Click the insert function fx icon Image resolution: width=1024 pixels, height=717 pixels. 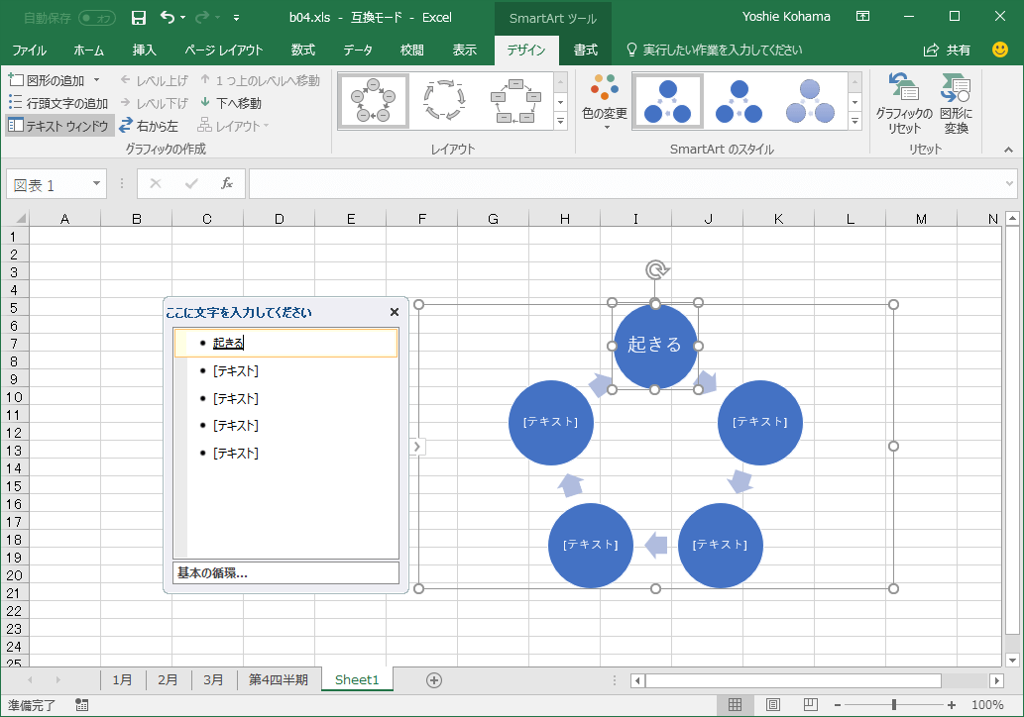pos(226,184)
